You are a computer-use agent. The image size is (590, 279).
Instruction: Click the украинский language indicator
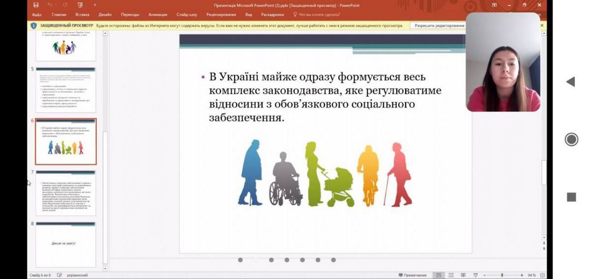[x=77, y=275]
